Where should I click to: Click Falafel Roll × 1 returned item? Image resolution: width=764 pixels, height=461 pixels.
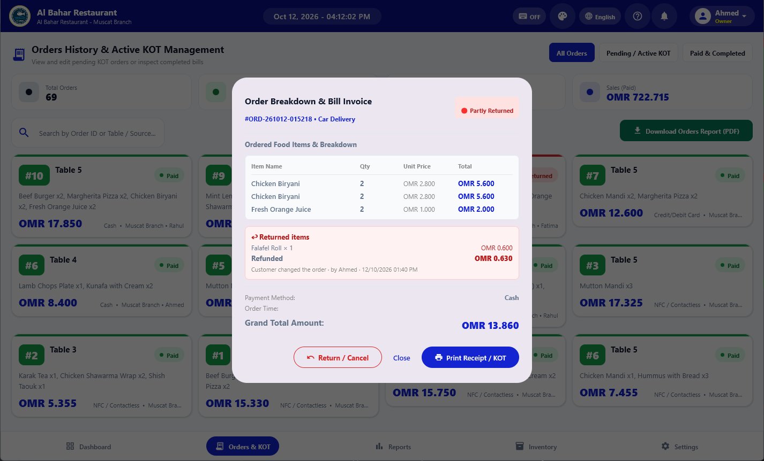pos(272,248)
